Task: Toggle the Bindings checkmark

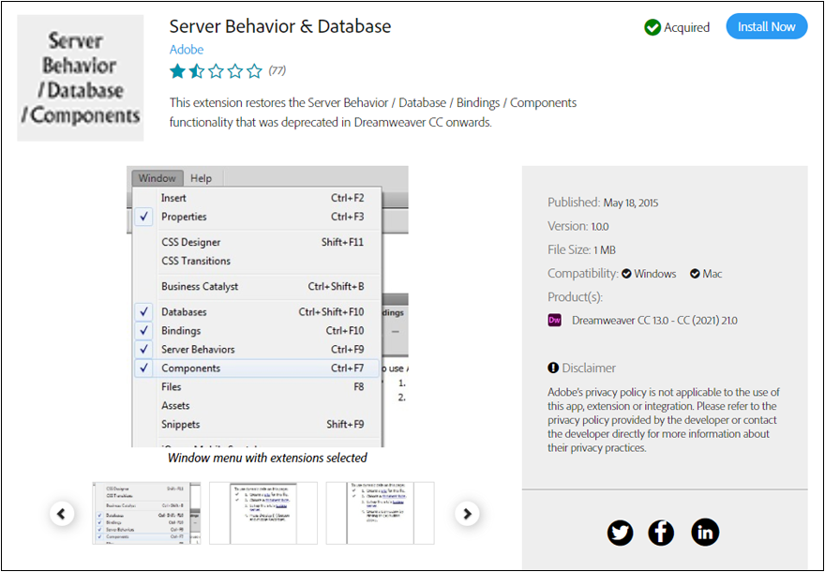Action: (143, 330)
